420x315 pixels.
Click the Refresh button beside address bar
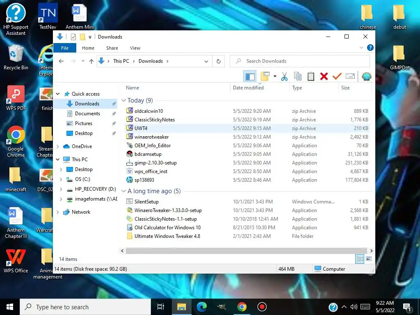click(x=219, y=61)
